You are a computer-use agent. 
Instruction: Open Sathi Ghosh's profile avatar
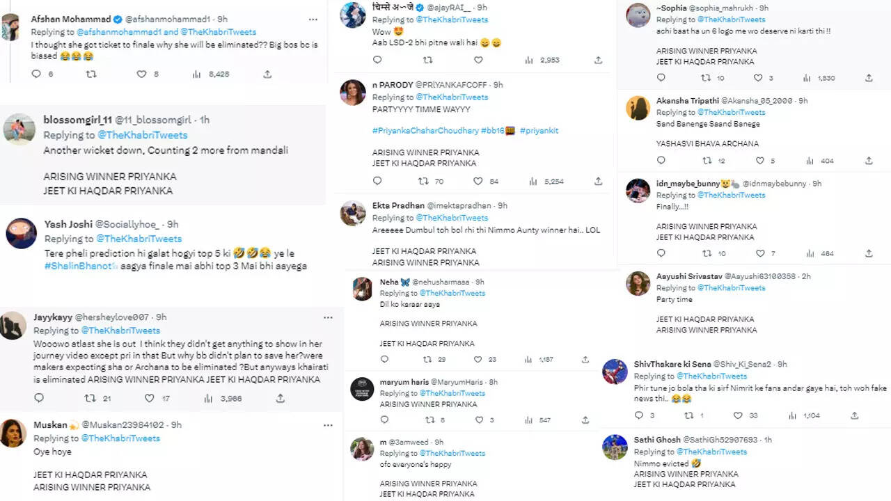615,447
